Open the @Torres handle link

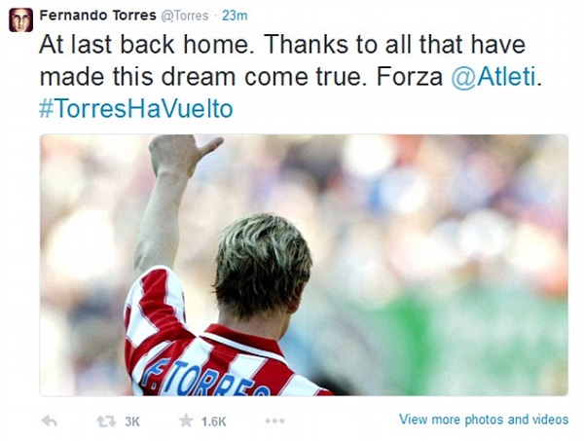(x=184, y=16)
